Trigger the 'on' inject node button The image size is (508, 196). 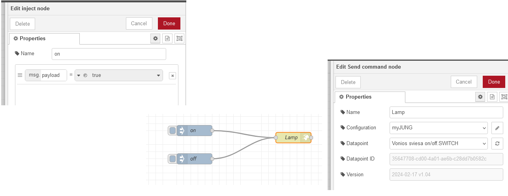(172, 131)
